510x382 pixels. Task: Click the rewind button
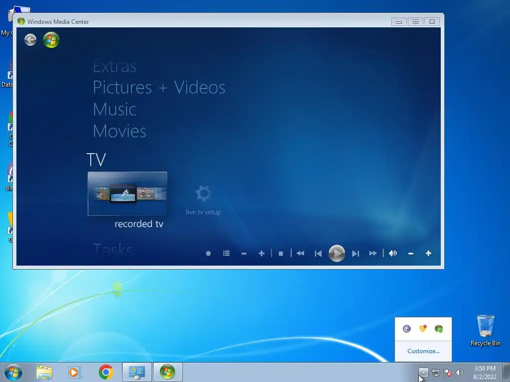(300, 253)
